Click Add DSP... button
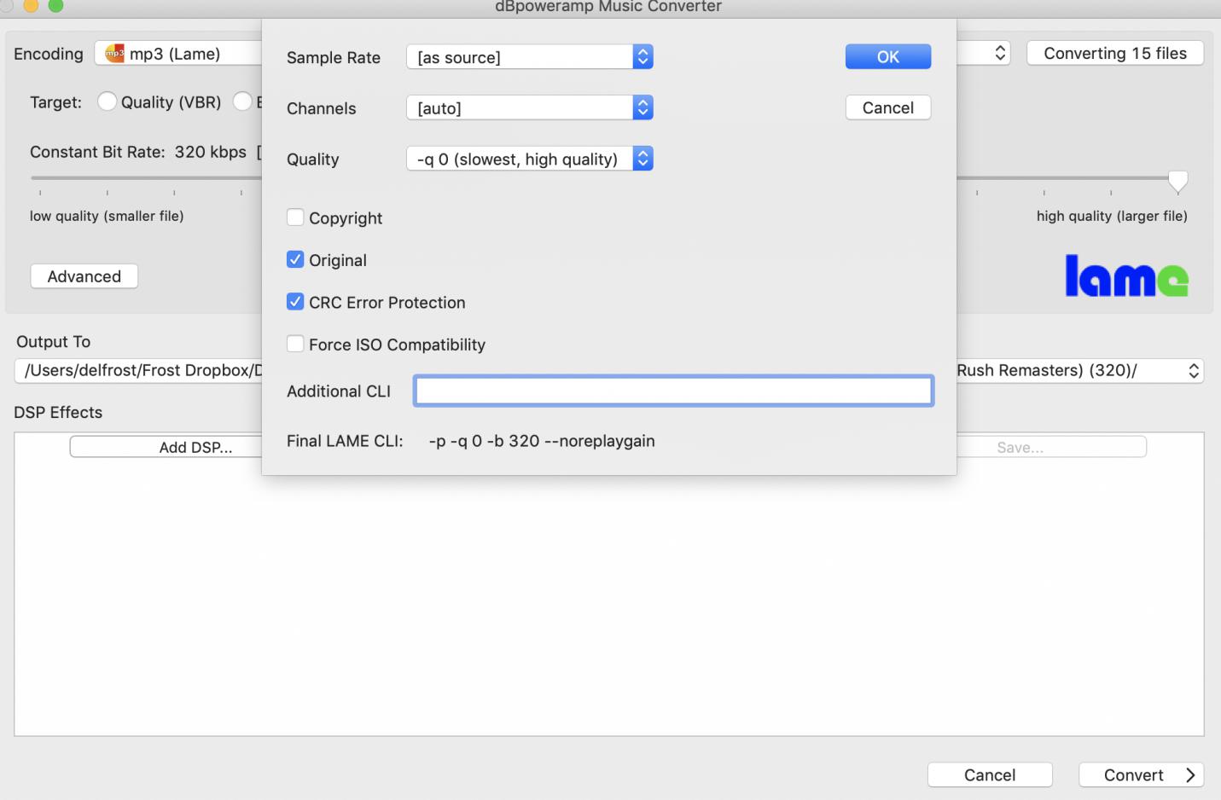The image size is (1221, 800). tap(195, 447)
